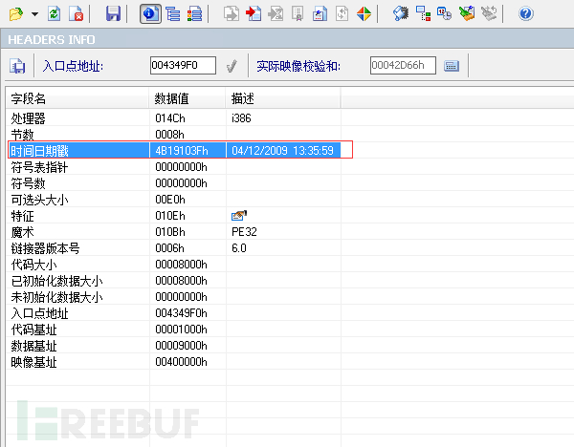
Task: Click the i386 description cell
Action: pyautogui.click(x=241, y=118)
